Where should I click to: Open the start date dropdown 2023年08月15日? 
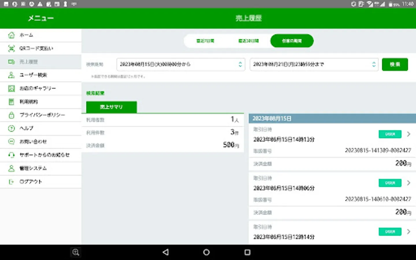point(181,64)
